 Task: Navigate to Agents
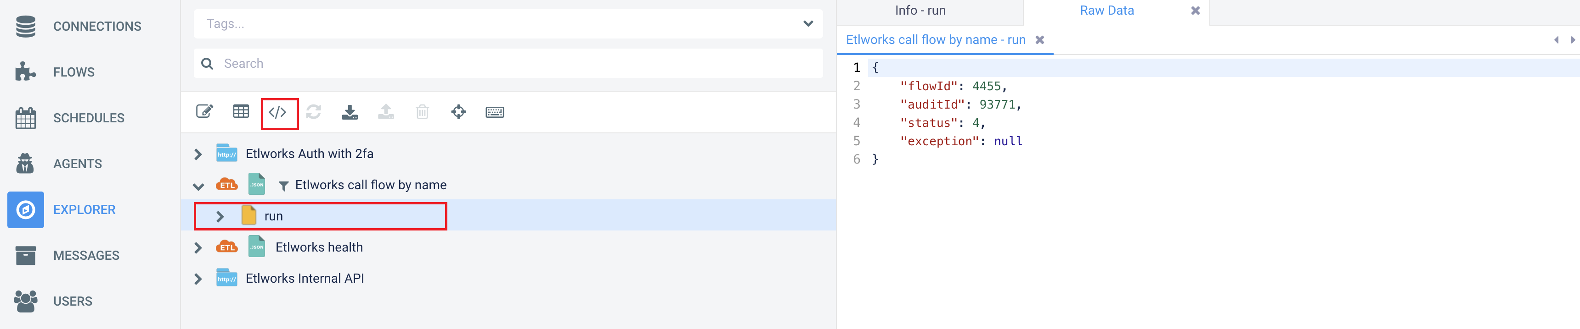click(77, 164)
